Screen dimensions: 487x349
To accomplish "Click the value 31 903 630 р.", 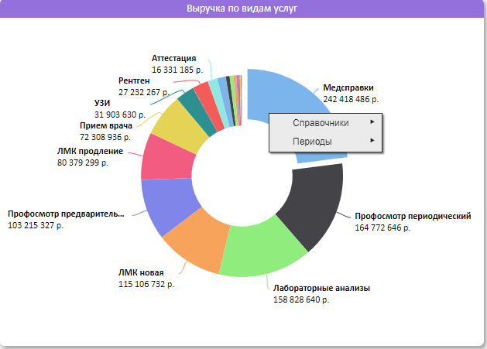I will coord(120,115).
